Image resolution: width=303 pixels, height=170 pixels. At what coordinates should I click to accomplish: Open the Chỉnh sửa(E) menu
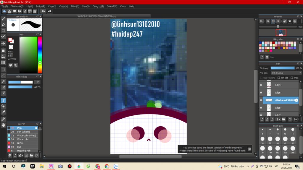pos(17,6)
